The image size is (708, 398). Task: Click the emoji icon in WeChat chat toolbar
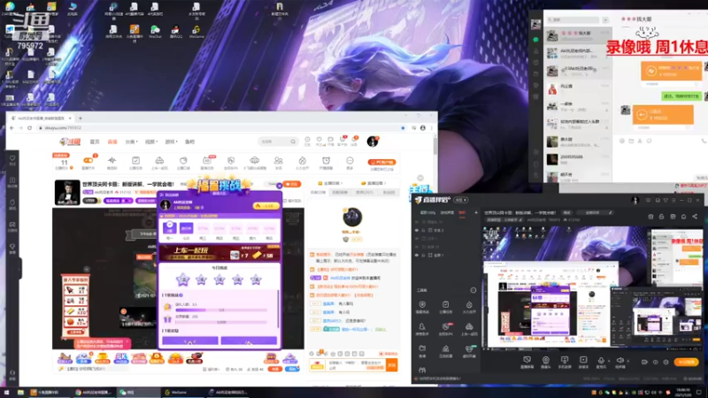[x=622, y=142]
